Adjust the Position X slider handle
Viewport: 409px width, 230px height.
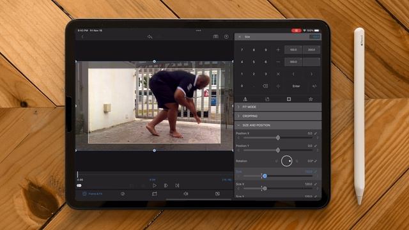click(278, 138)
